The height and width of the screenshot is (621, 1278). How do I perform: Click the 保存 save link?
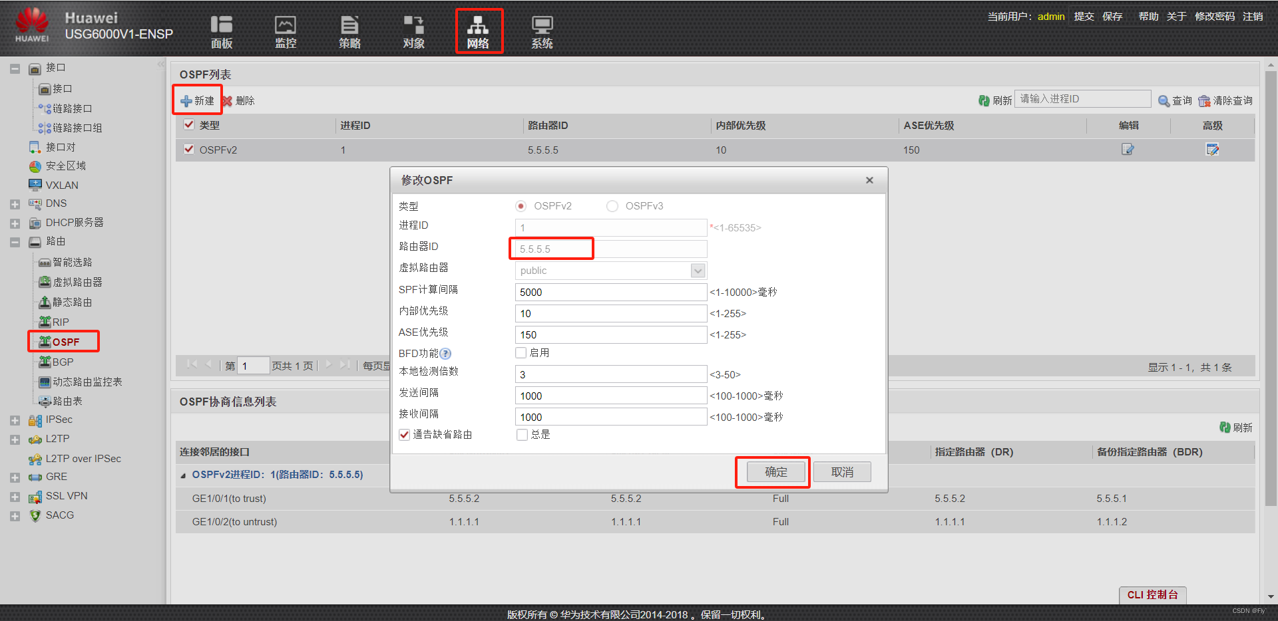click(x=1112, y=16)
